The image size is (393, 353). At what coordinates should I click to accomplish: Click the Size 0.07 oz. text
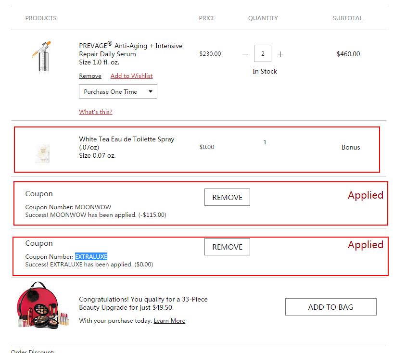click(x=97, y=156)
